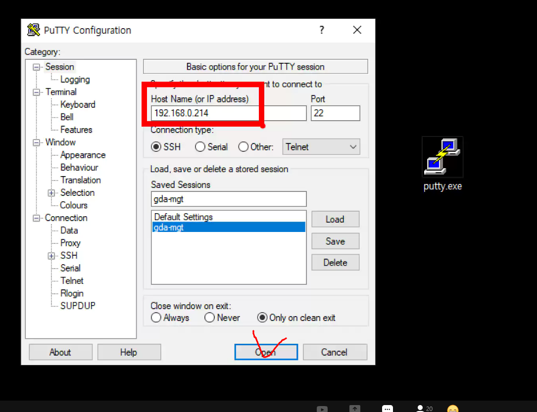Open the Proxy settings category
The height and width of the screenshot is (412, 537).
(71, 243)
